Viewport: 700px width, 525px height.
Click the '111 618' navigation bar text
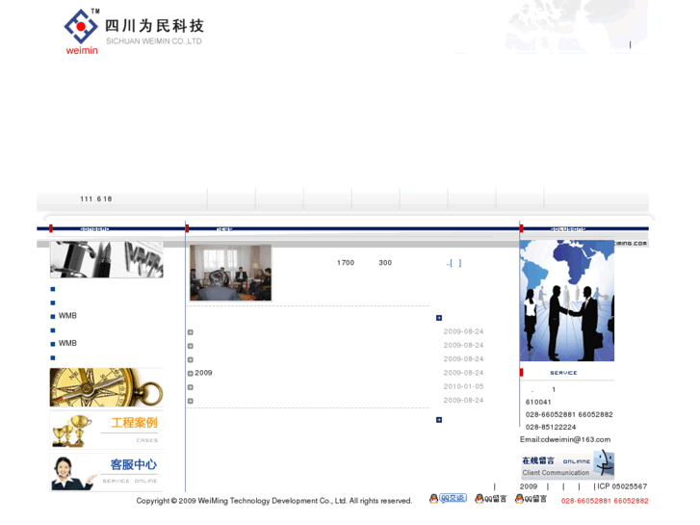[x=96, y=198]
